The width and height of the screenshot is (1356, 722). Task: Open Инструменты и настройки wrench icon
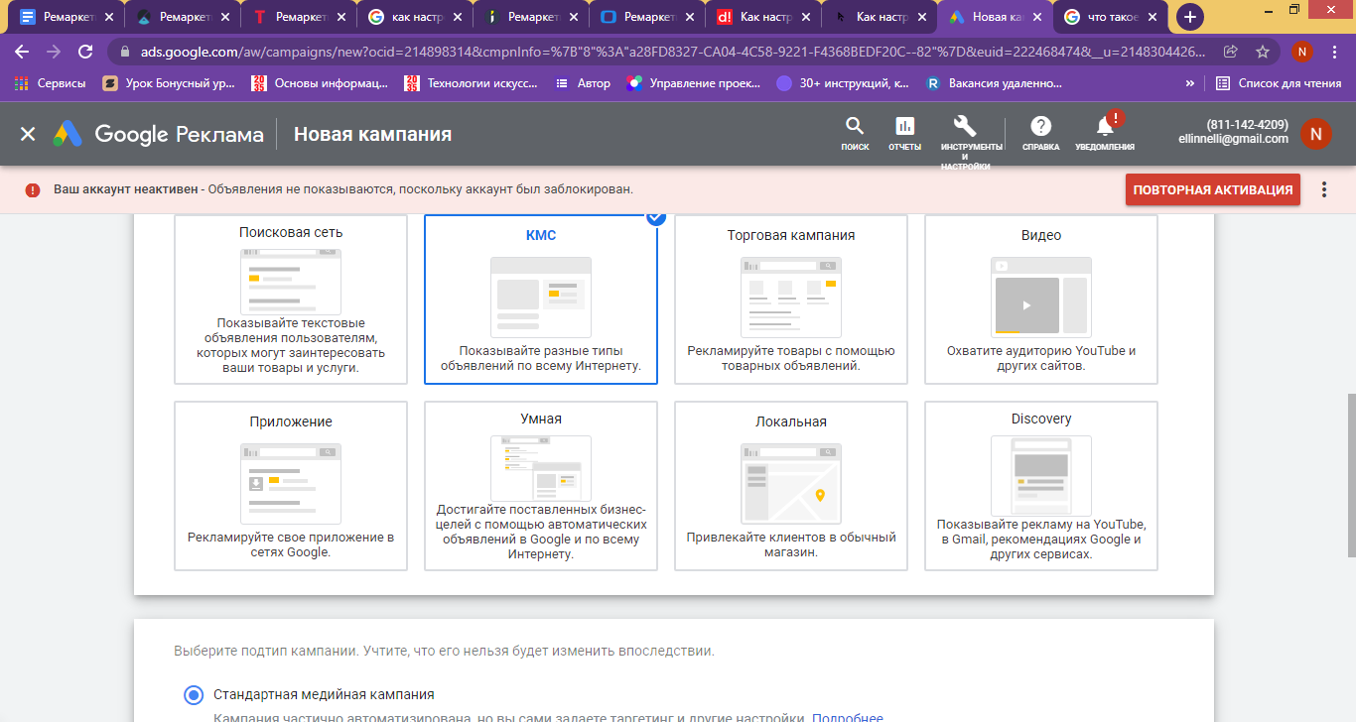pyautogui.click(x=965, y=141)
